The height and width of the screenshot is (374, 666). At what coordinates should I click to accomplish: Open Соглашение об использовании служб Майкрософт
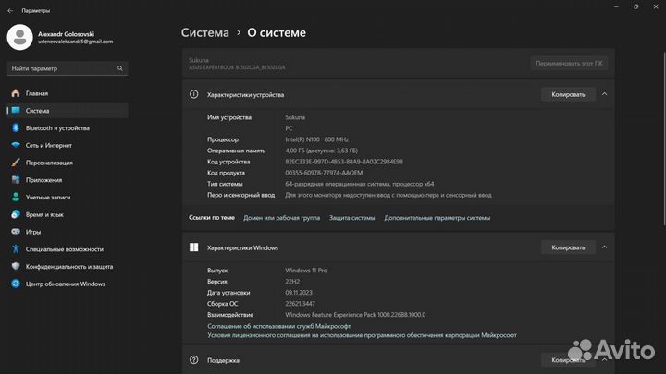coord(279,326)
